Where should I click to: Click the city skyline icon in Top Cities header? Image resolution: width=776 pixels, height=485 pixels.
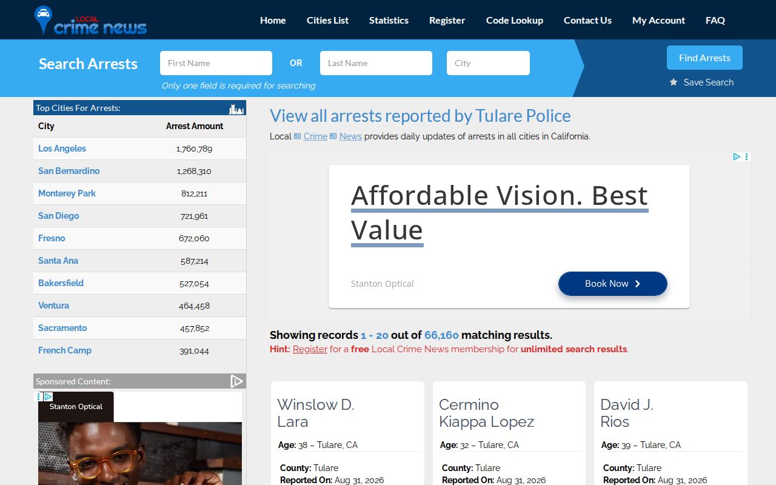(236, 109)
